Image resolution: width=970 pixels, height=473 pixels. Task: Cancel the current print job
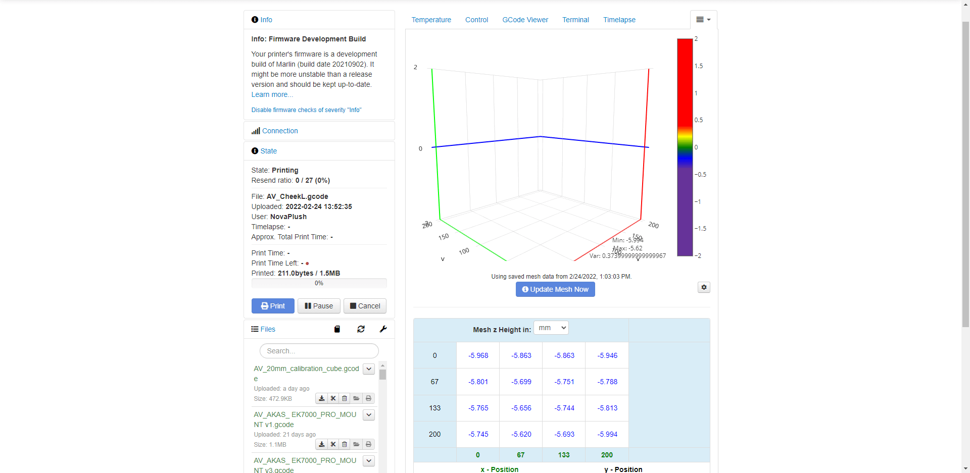tap(365, 306)
